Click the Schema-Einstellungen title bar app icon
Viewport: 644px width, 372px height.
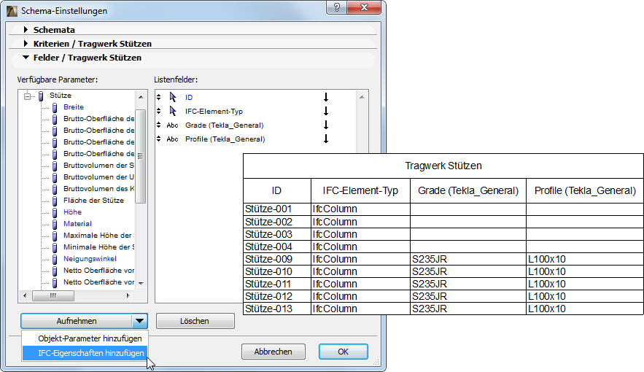12,11
